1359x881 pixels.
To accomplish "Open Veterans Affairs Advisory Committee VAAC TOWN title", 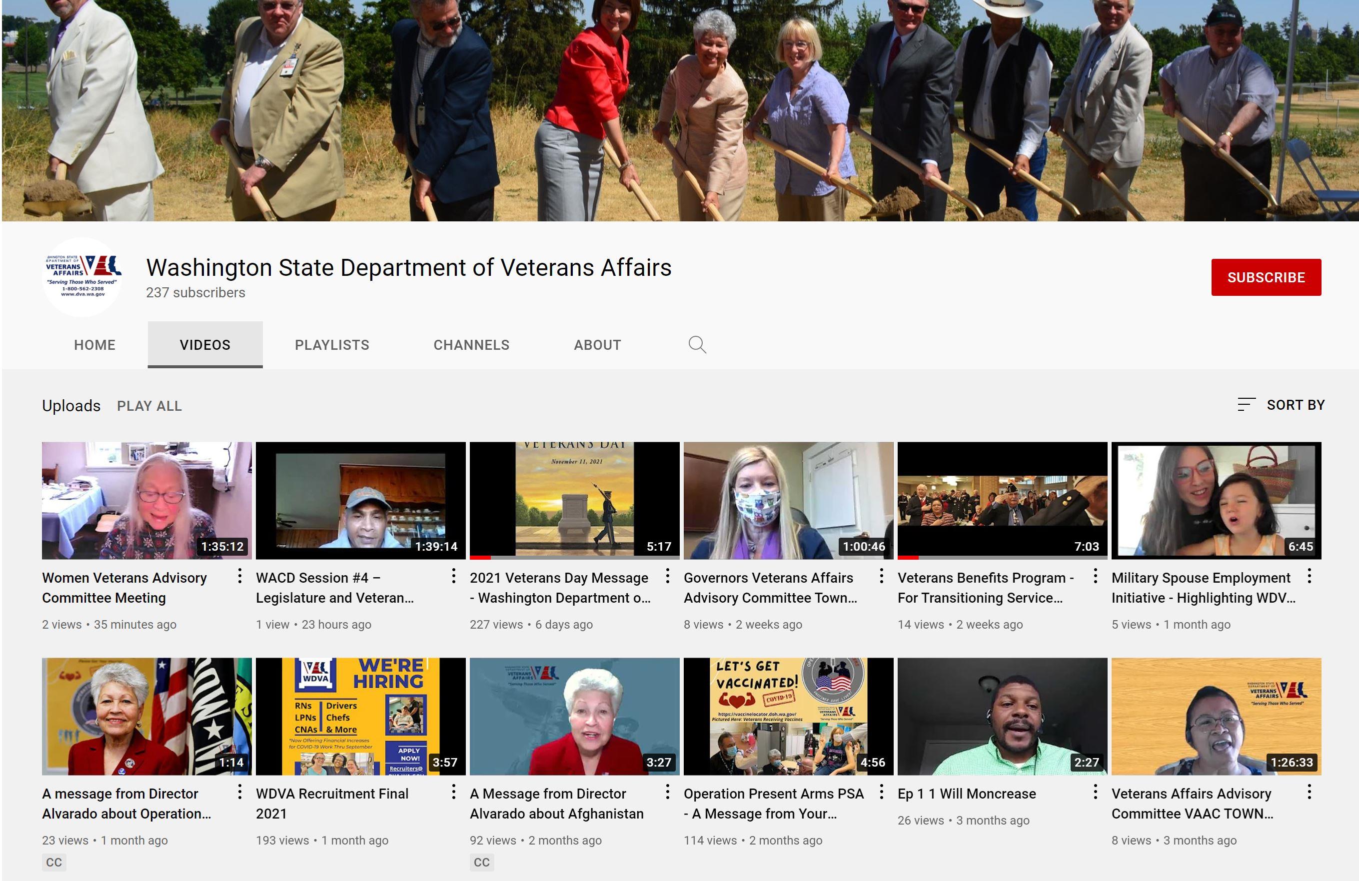I will click(x=1192, y=804).
